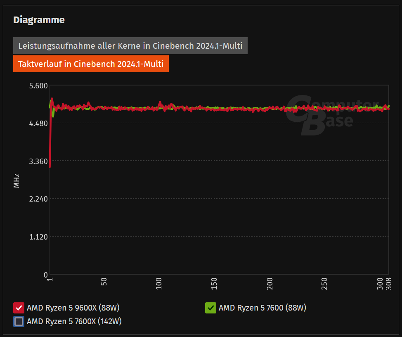This screenshot has height=337, width=402.
Task: Uncheck AMD Ryzen 5 7600 (88W) checkbox
Action: [210, 308]
